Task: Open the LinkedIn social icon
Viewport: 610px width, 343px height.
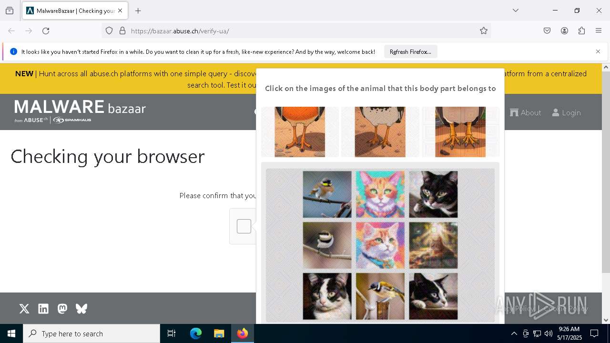Action: (43, 309)
